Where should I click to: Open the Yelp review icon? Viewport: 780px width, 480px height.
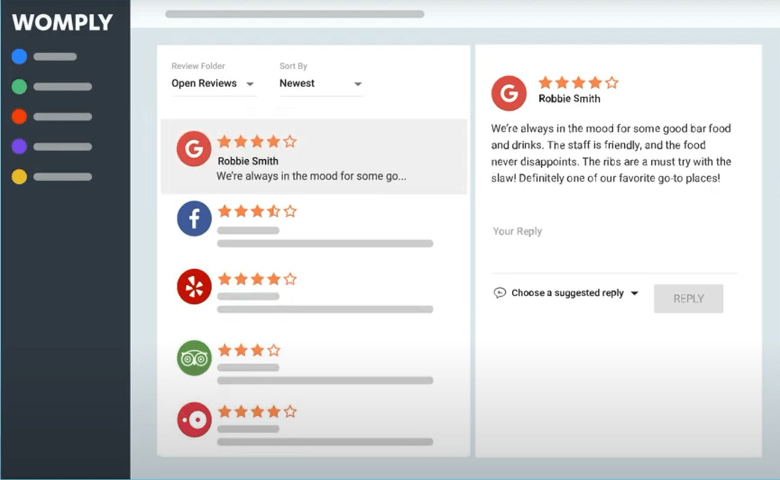click(x=194, y=287)
